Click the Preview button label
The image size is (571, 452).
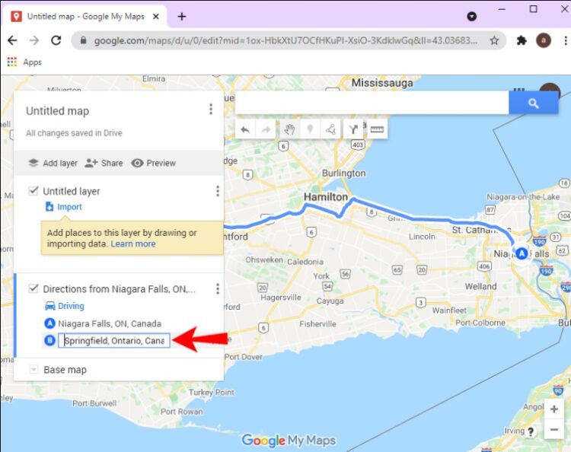pos(161,163)
